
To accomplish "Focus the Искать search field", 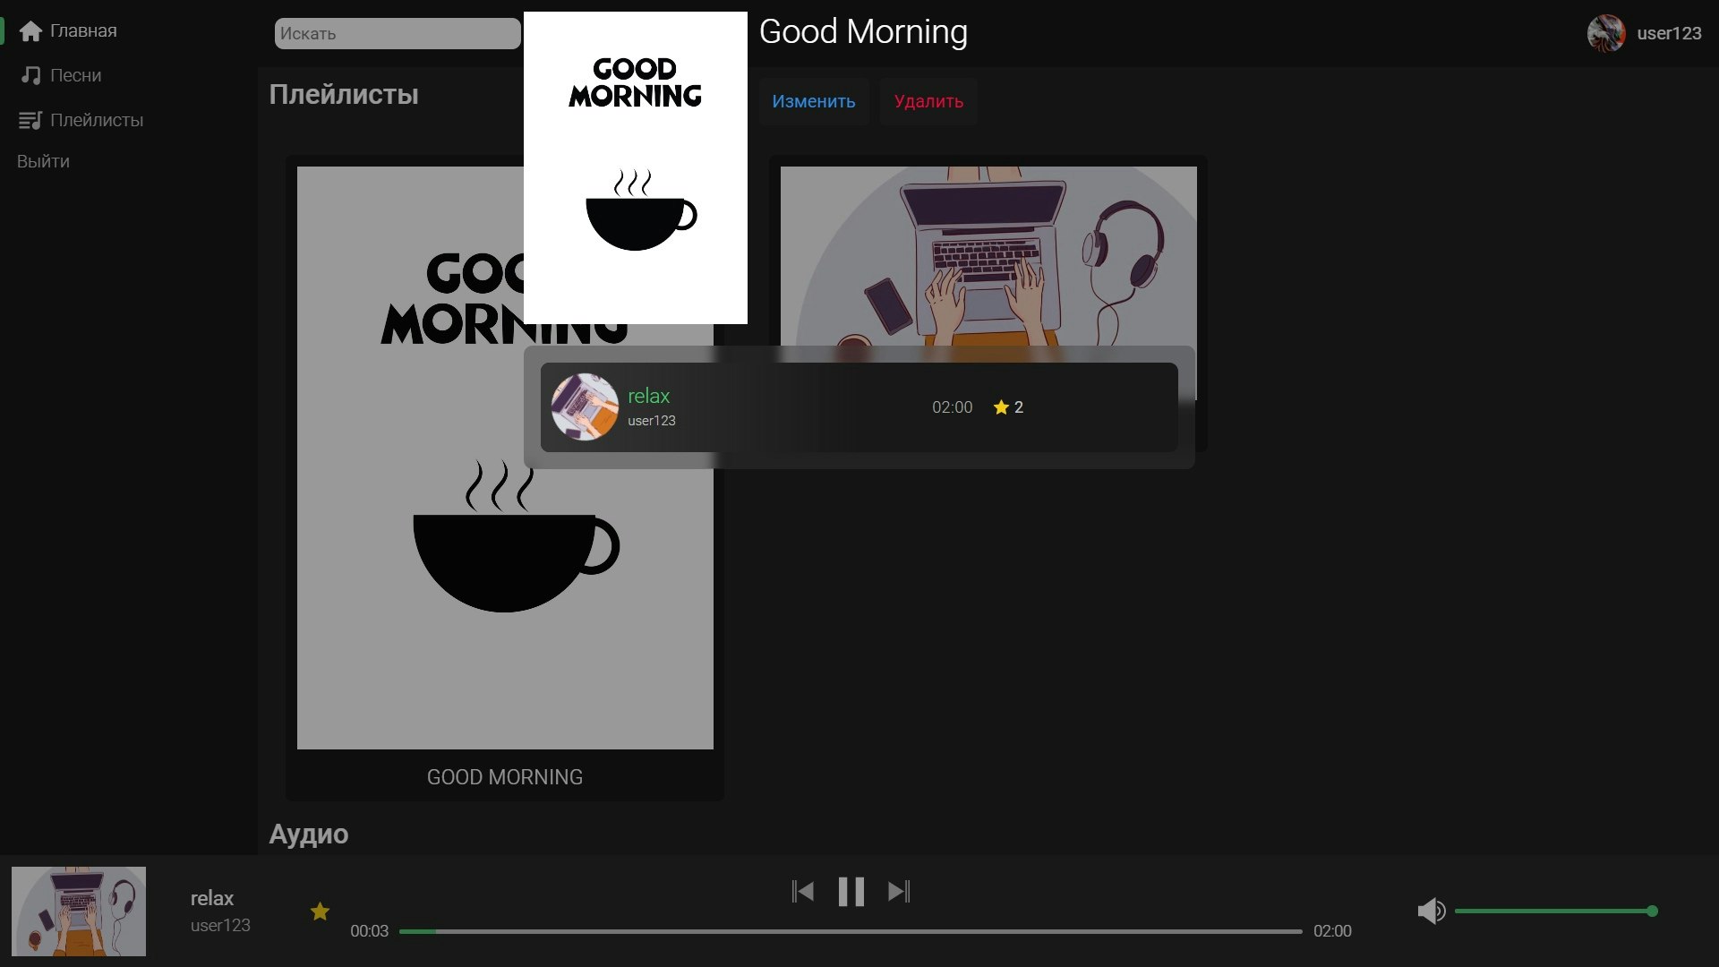I will click(398, 34).
